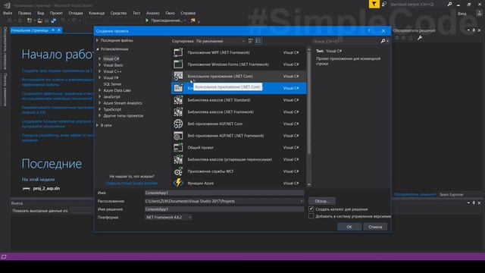Viewport: 485px width, 273px height.
Task: Click the Open File toolbar icon
Action: (40, 20)
